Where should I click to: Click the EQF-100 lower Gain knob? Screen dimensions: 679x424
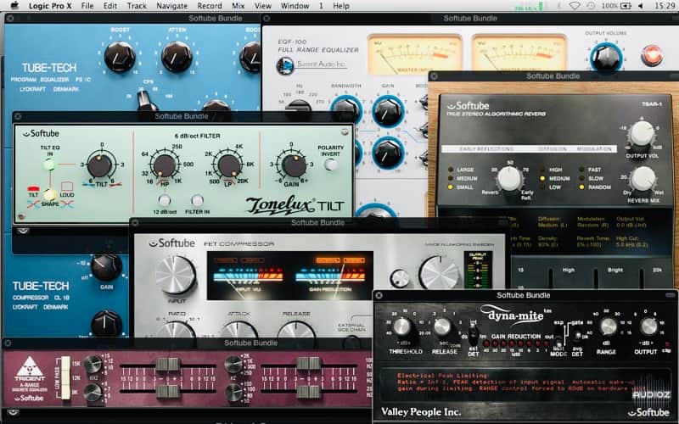(x=388, y=153)
